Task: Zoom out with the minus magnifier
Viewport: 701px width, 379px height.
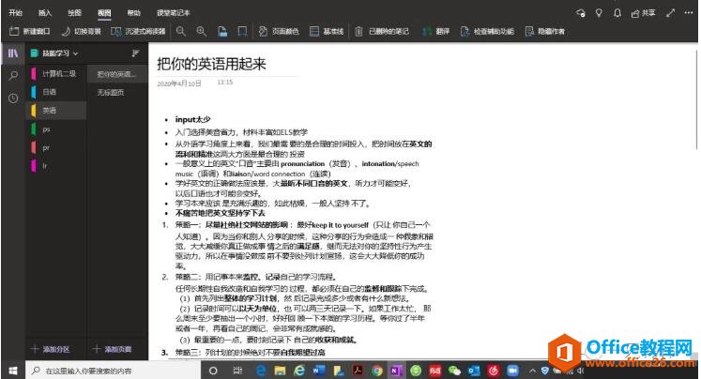Action: point(180,31)
